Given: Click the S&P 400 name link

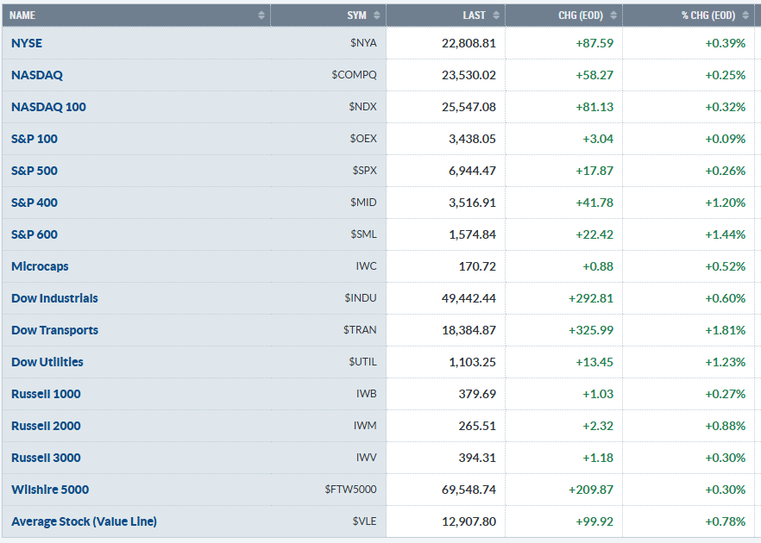Looking at the screenshot, I should click(x=35, y=203).
